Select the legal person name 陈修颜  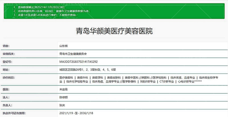point(64,97)
